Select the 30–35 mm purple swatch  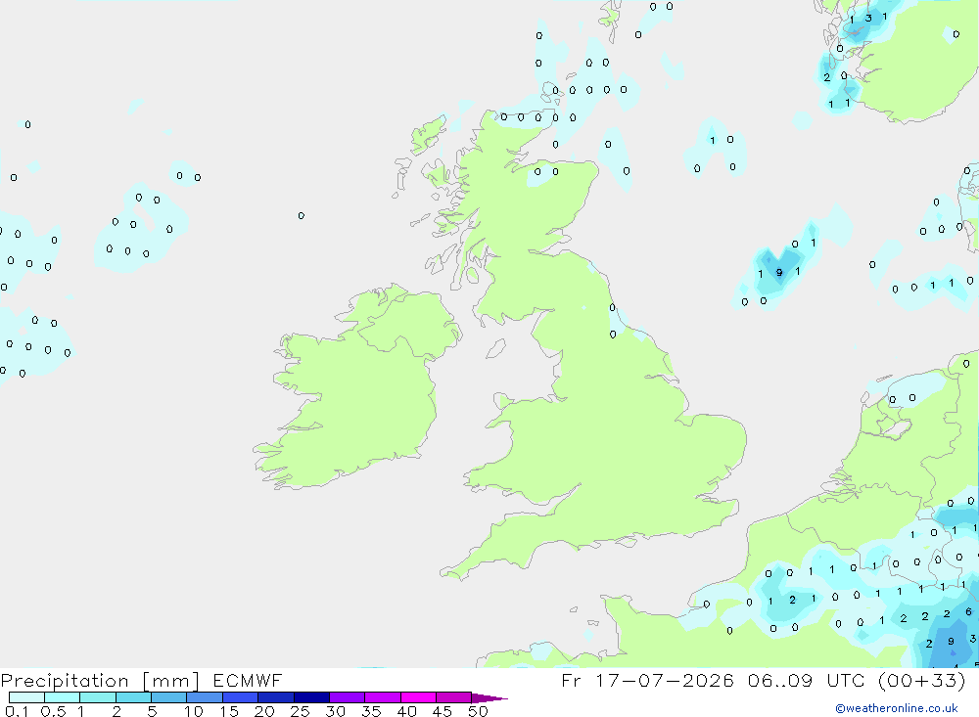click(x=347, y=697)
